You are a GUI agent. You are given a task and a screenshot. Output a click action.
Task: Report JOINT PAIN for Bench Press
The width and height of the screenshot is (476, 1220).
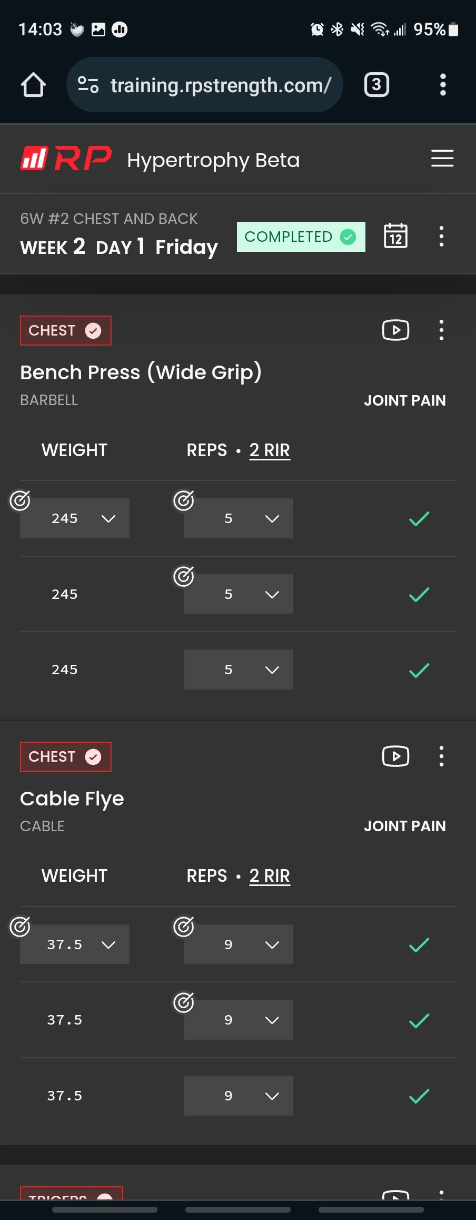pyautogui.click(x=404, y=400)
